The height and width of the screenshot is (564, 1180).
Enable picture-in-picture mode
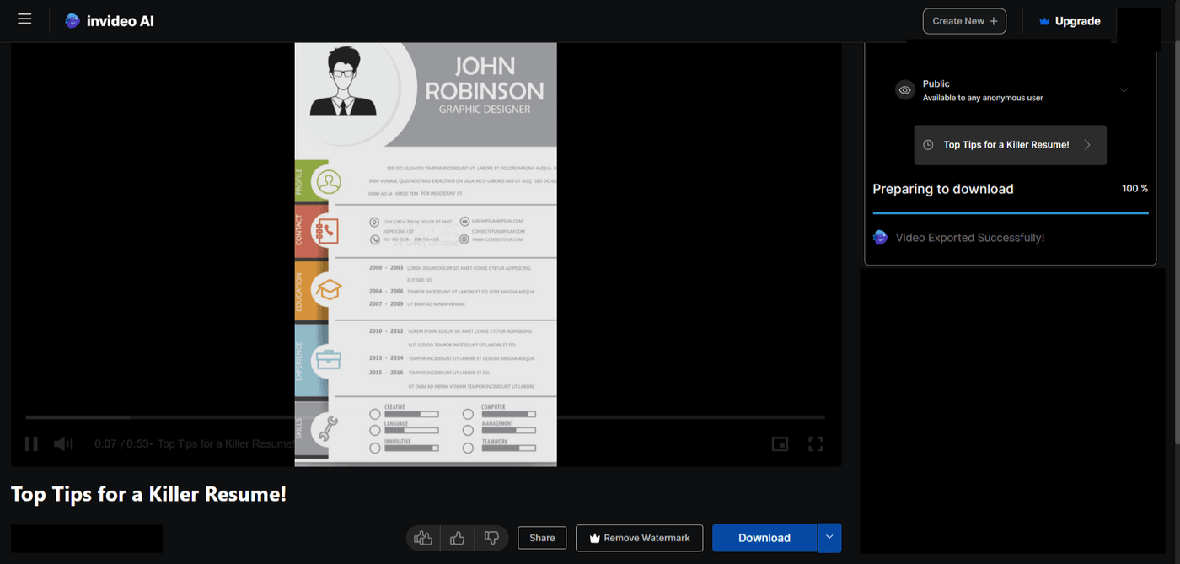pyautogui.click(x=780, y=443)
